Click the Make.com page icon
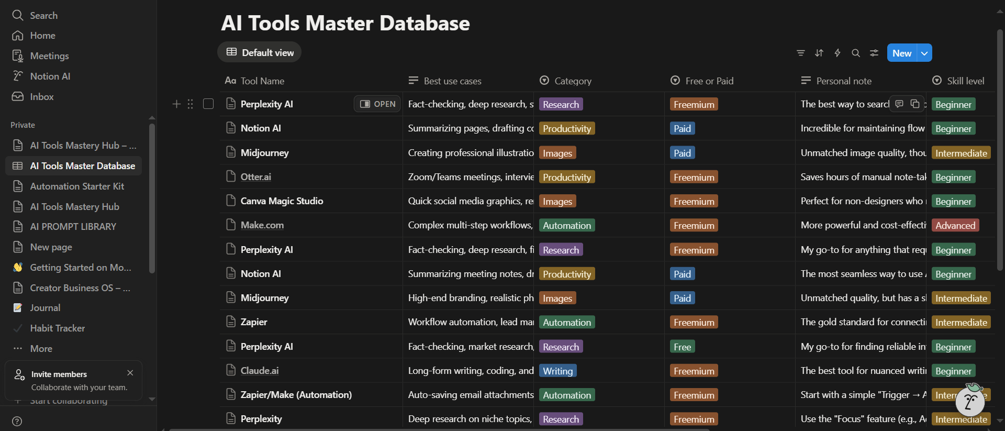This screenshot has height=431, width=1005. coord(231,225)
